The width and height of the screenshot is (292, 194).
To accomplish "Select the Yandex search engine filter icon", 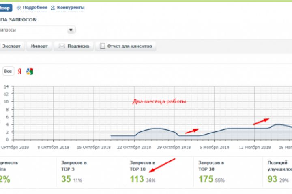I will pyautogui.click(x=19, y=71).
